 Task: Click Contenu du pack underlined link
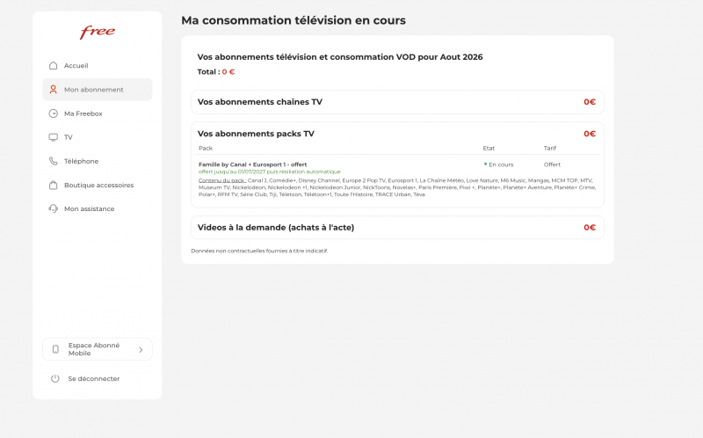pos(222,180)
